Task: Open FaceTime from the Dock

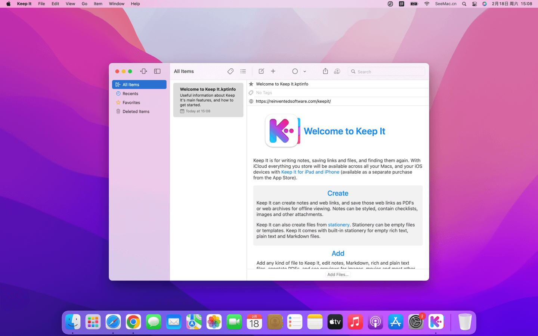Action: [x=234, y=322]
